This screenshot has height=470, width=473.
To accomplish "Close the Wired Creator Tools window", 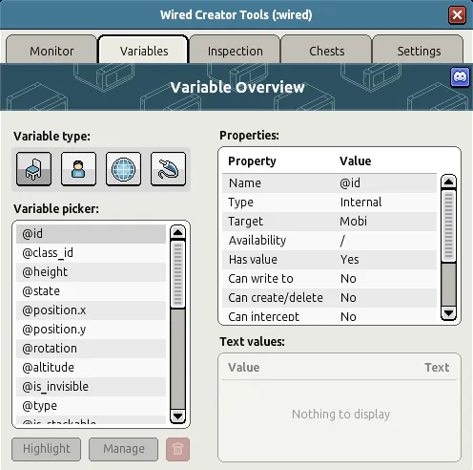I will coord(457,15).
